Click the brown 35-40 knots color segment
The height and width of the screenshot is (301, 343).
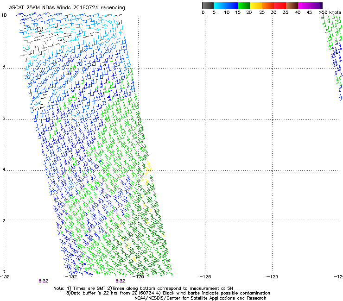tap(292, 6)
